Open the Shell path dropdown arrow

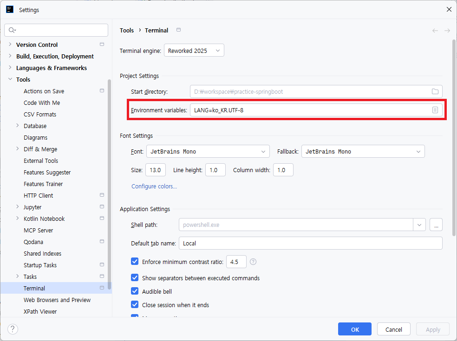tap(419, 225)
